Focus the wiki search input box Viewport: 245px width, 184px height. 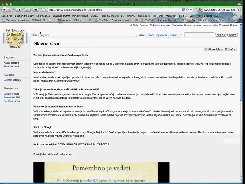(199, 35)
